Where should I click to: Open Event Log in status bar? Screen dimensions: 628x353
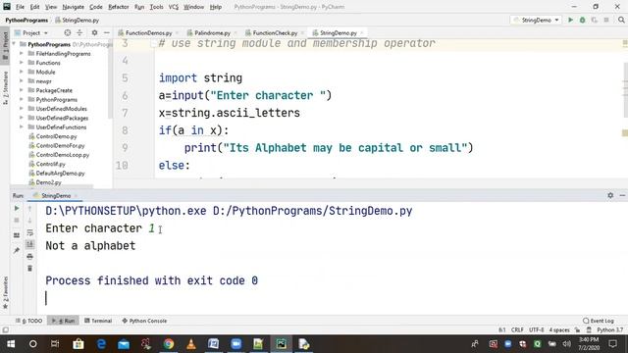point(598,321)
